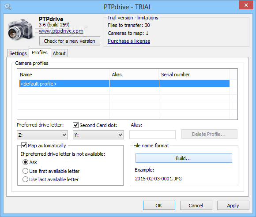Click the Alias column header
The width and height of the screenshot is (256, 217).
pos(134,75)
